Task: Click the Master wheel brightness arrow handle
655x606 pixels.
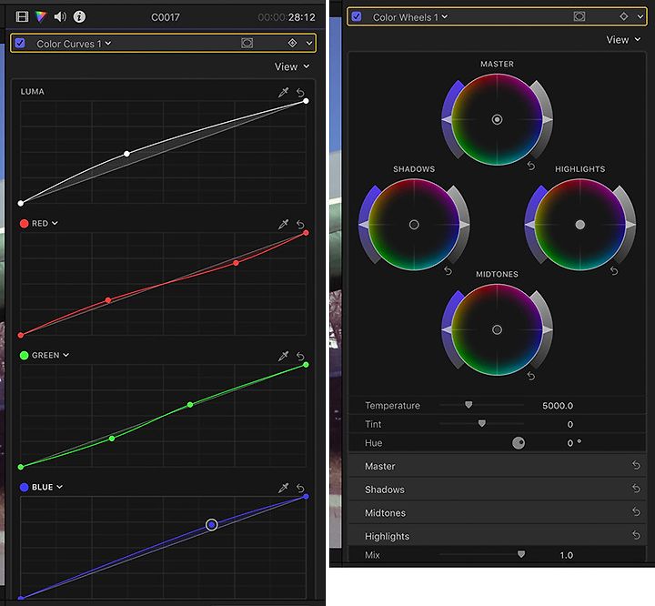Action: pos(548,120)
